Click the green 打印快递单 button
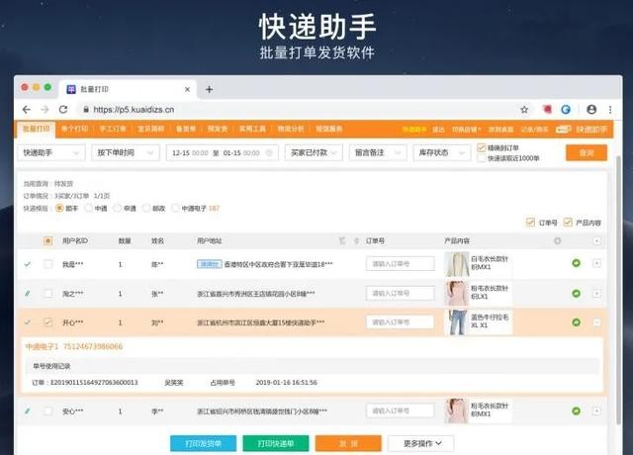This screenshot has width=633, height=455. 275,443
